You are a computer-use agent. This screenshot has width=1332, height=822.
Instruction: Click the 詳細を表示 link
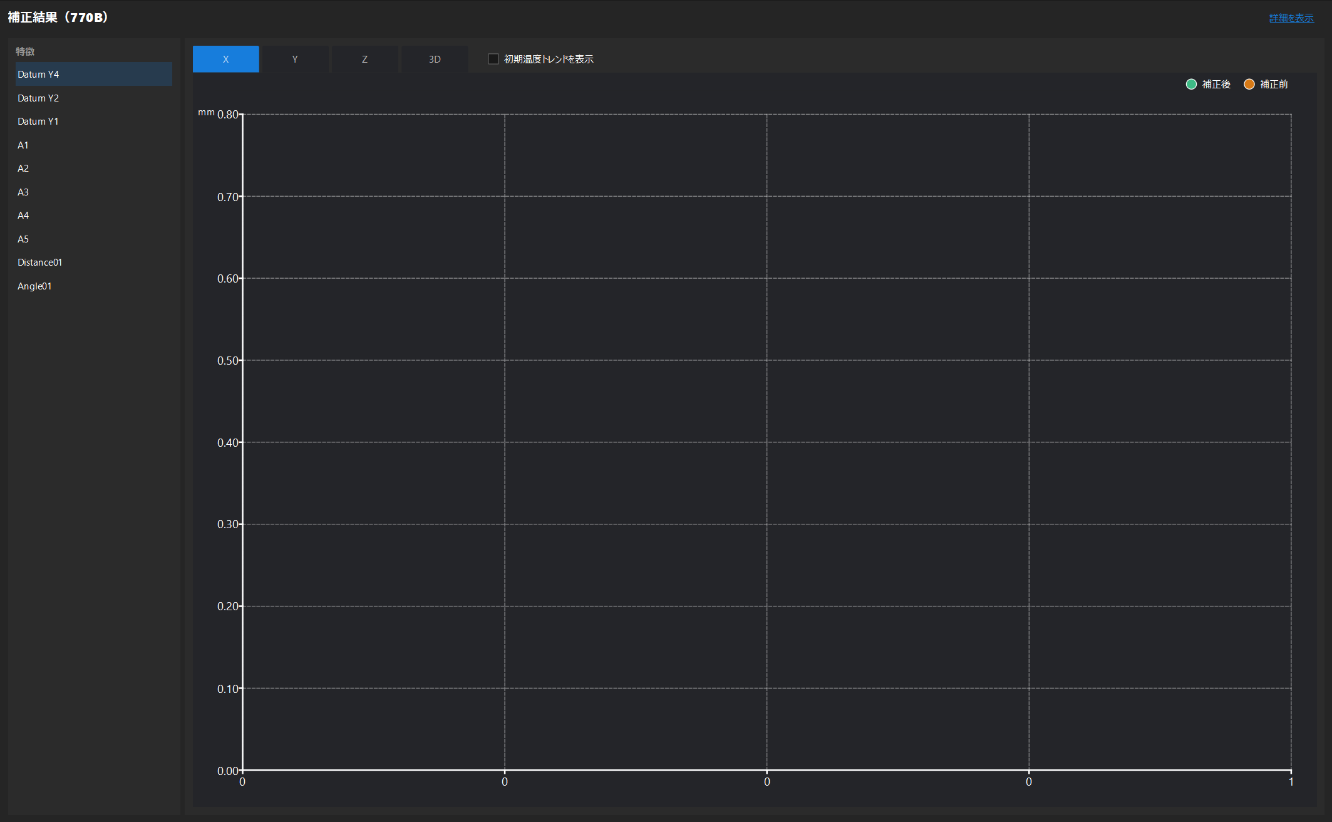pos(1291,18)
